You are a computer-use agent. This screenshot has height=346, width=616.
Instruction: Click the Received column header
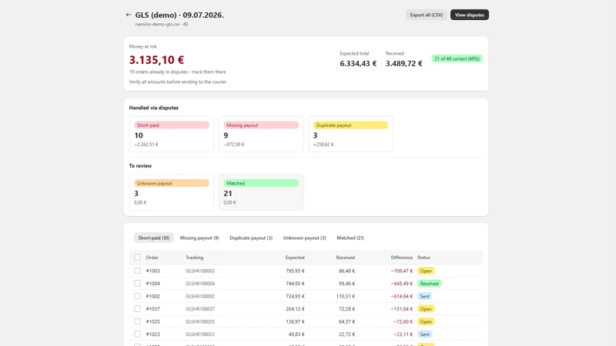pyautogui.click(x=345, y=258)
